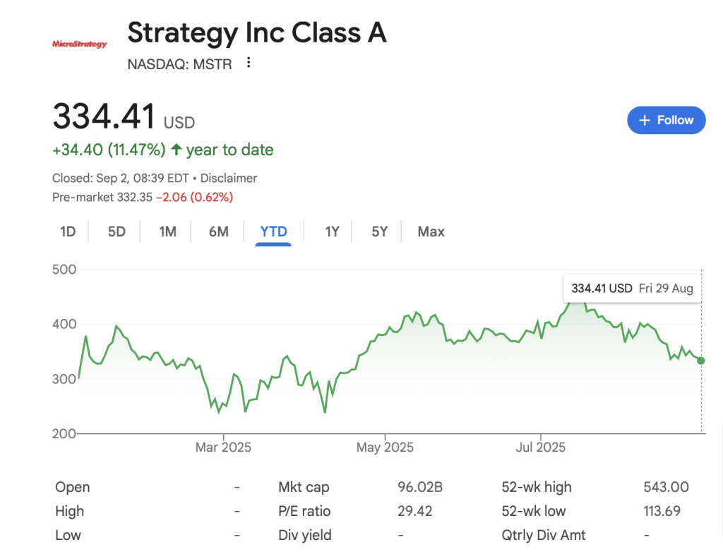The image size is (723, 559).
Task: Switch to the 1D chart range
Action: click(x=68, y=232)
